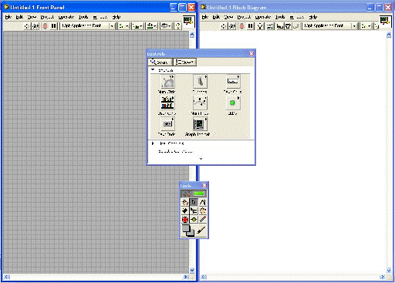The width and height of the screenshot is (395, 283).
Task: Pick the Breakpoint tool with red stop icon
Action: (185, 219)
